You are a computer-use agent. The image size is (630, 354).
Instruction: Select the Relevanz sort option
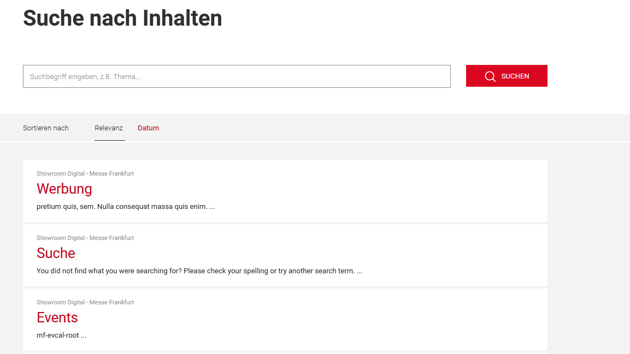pyautogui.click(x=109, y=128)
